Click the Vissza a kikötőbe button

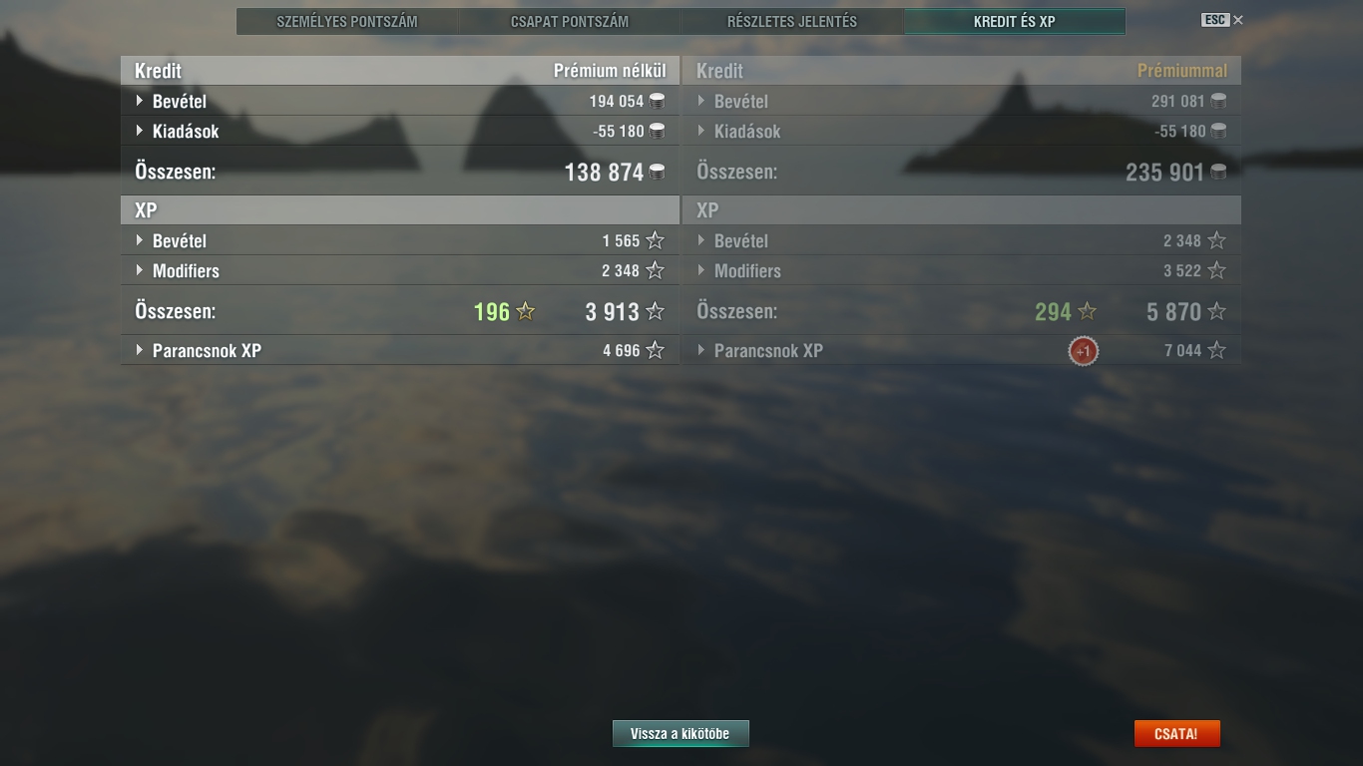681,734
